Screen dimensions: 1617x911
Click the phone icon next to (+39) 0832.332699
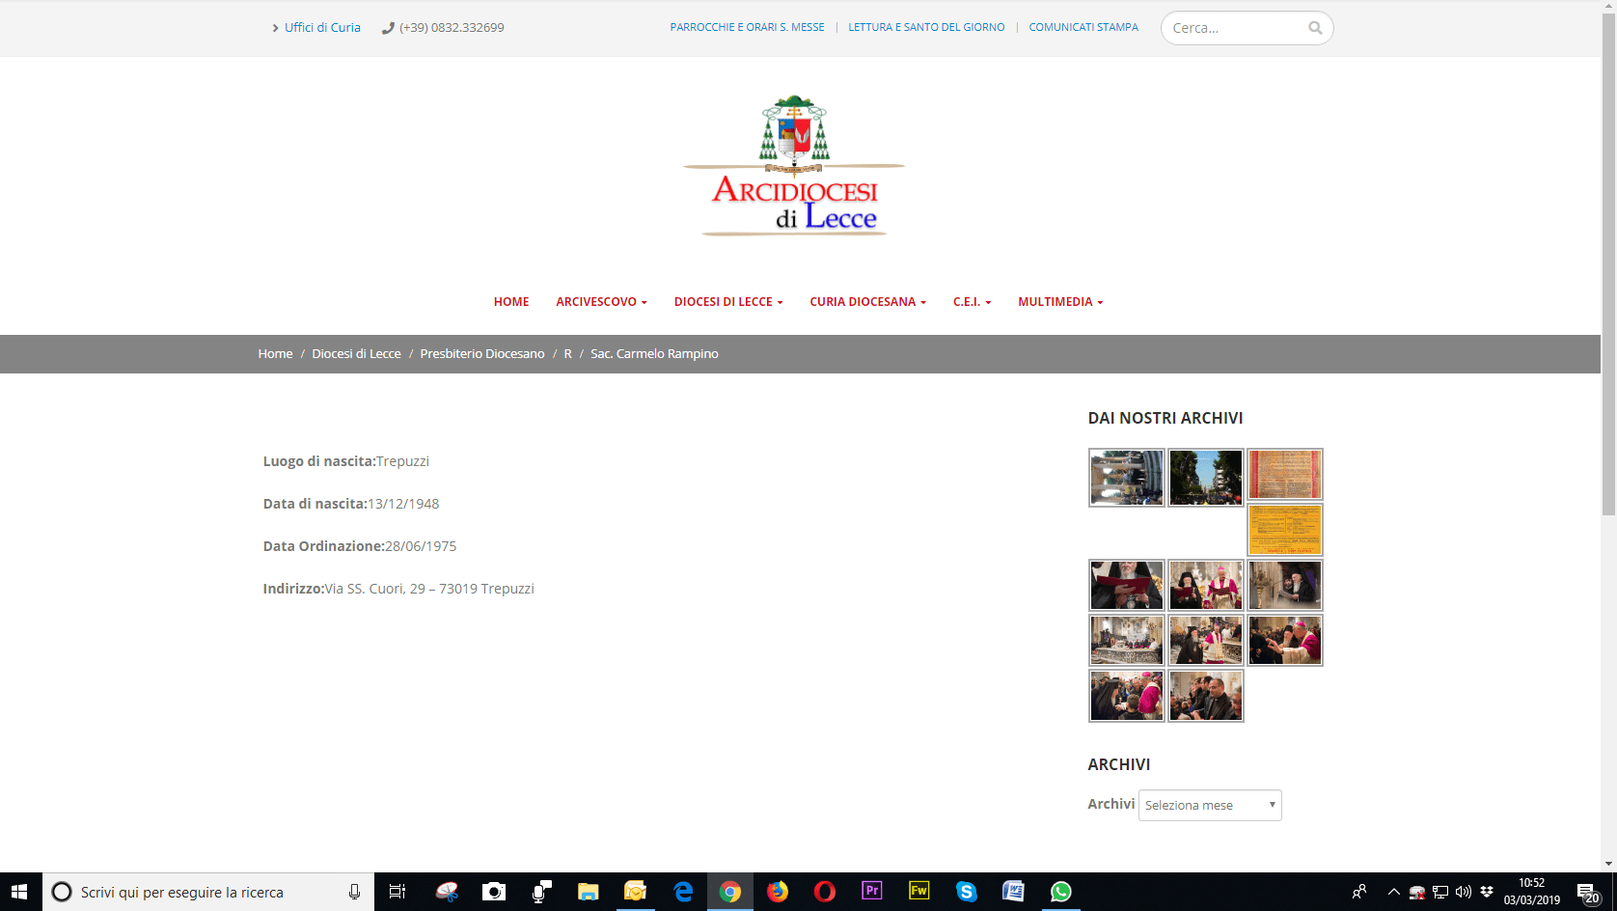[388, 28]
